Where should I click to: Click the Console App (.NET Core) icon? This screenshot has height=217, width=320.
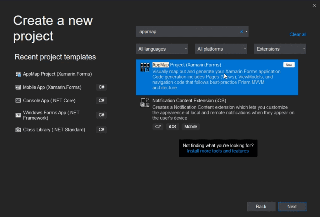(x=18, y=100)
